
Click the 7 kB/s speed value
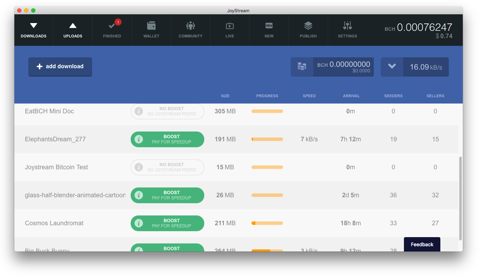point(309,139)
